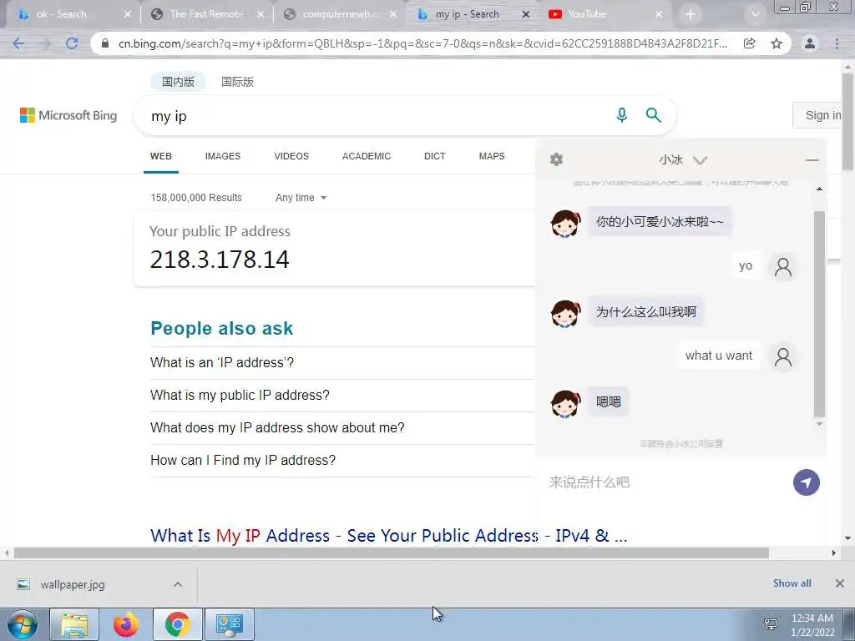Open a new tab with the plus button
855x641 pixels.
[x=691, y=14]
